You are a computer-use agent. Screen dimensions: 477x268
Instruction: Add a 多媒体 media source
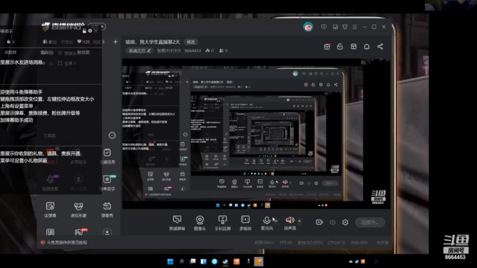coord(246,223)
